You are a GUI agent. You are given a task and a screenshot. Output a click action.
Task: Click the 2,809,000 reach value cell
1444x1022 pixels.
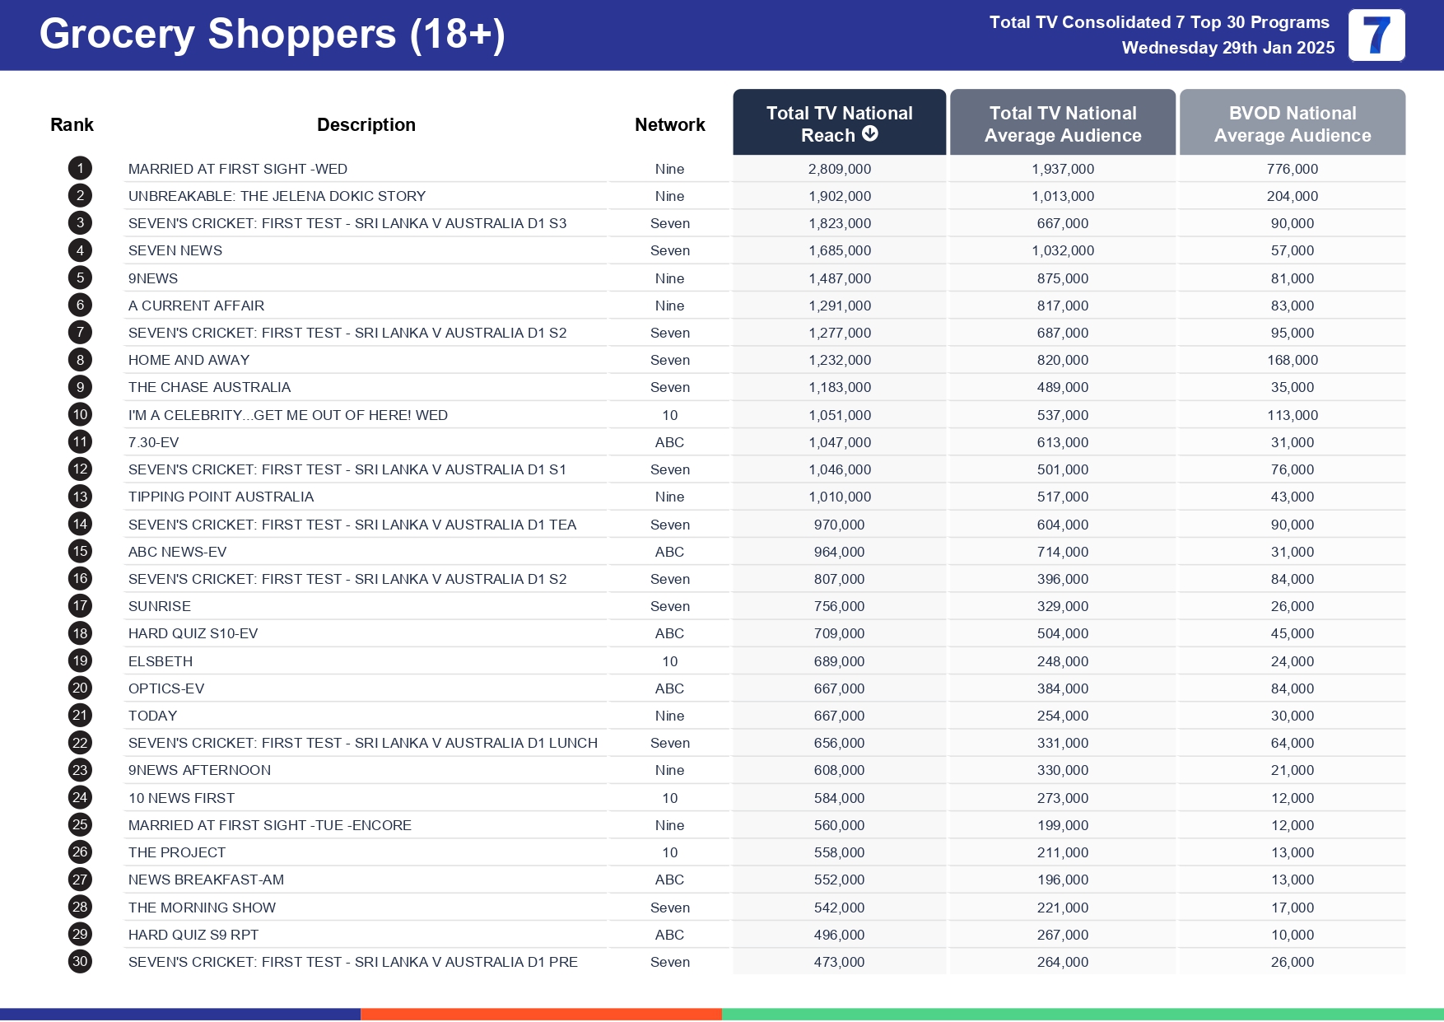coord(839,170)
